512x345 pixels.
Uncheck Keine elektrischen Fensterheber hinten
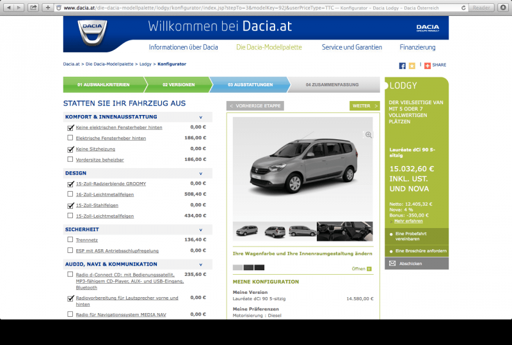pos(70,128)
